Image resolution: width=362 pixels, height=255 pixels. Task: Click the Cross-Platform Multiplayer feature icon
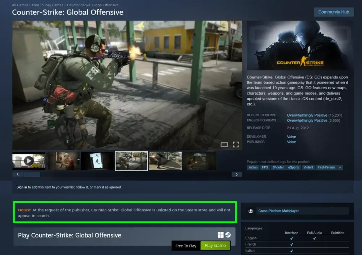(x=250, y=211)
